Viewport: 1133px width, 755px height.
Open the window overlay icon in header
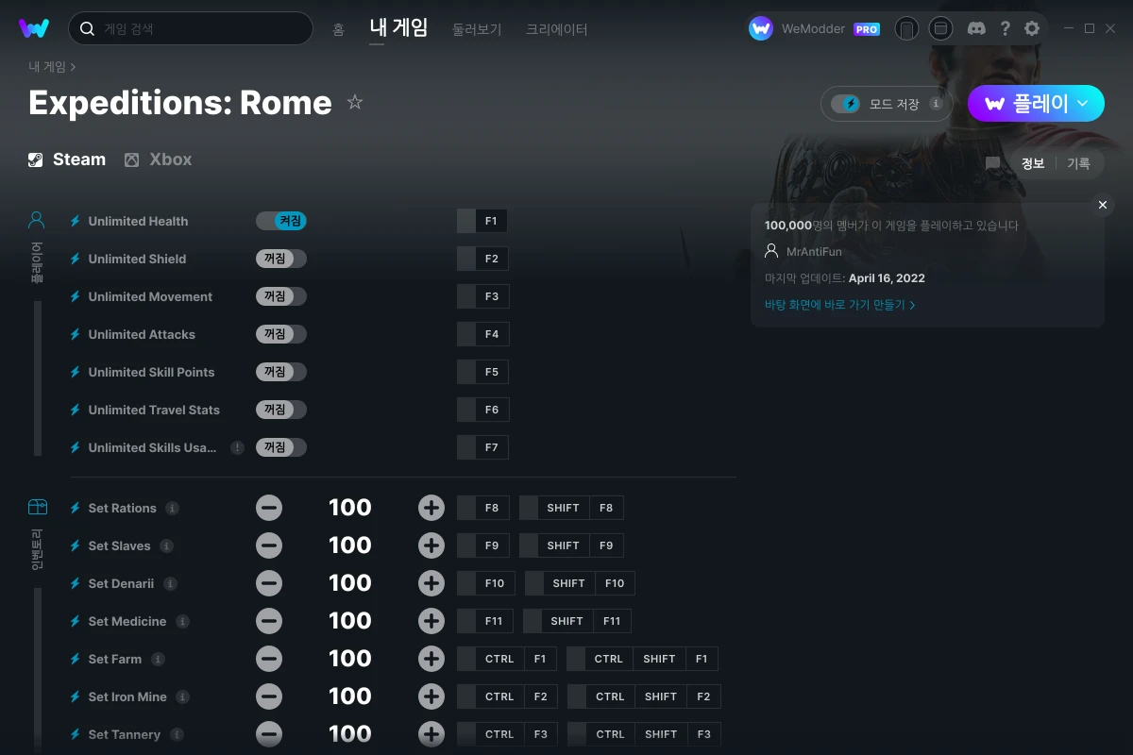(940, 28)
